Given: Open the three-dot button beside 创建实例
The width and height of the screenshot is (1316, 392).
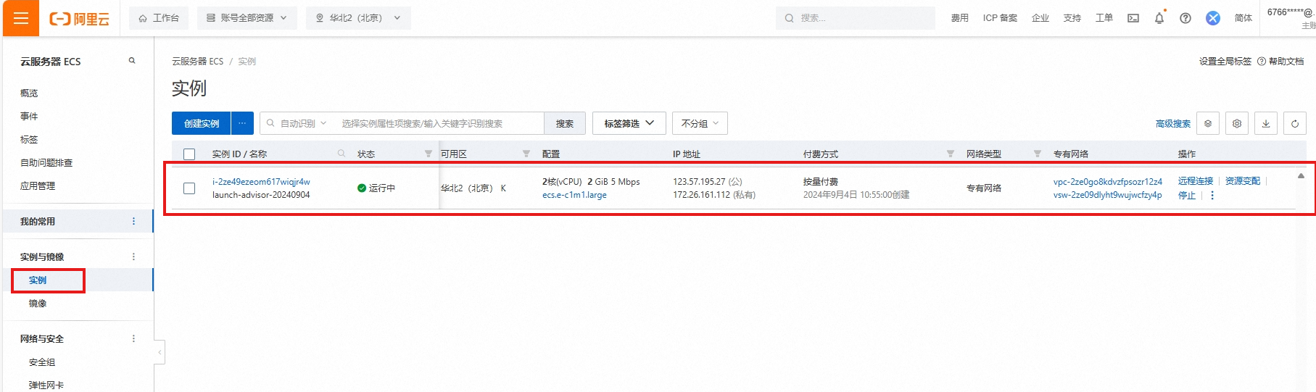Looking at the screenshot, I should click(242, 123).
